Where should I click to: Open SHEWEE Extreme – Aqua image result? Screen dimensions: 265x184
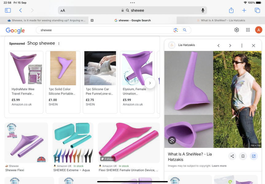point(73,143)
